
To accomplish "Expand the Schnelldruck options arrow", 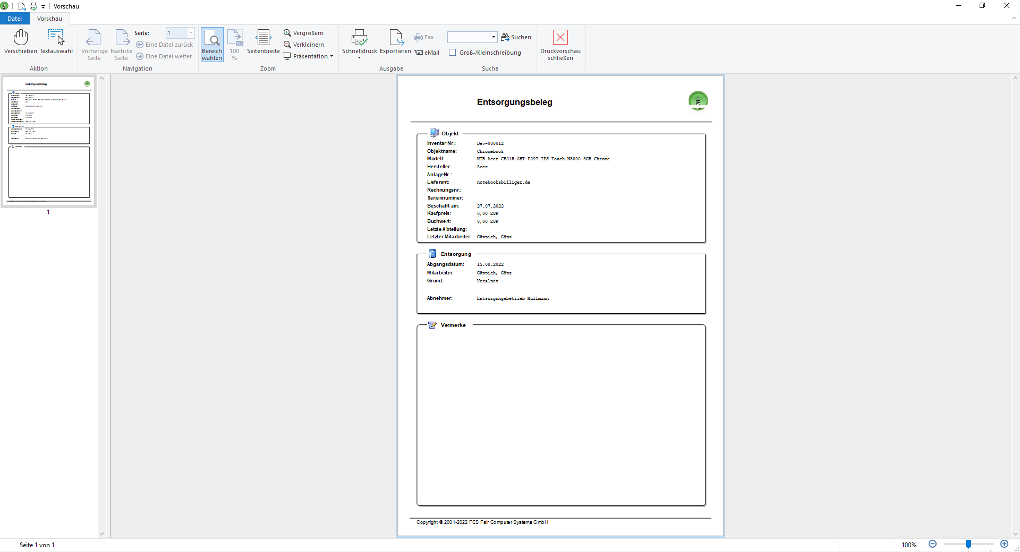I will 359,58.
